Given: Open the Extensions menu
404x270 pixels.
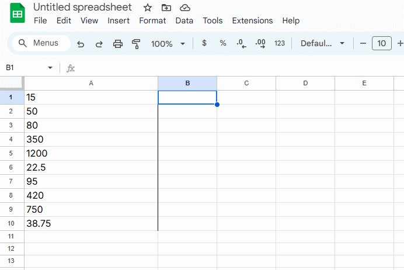Looking at the screenshot, I should tap(252, 20).
